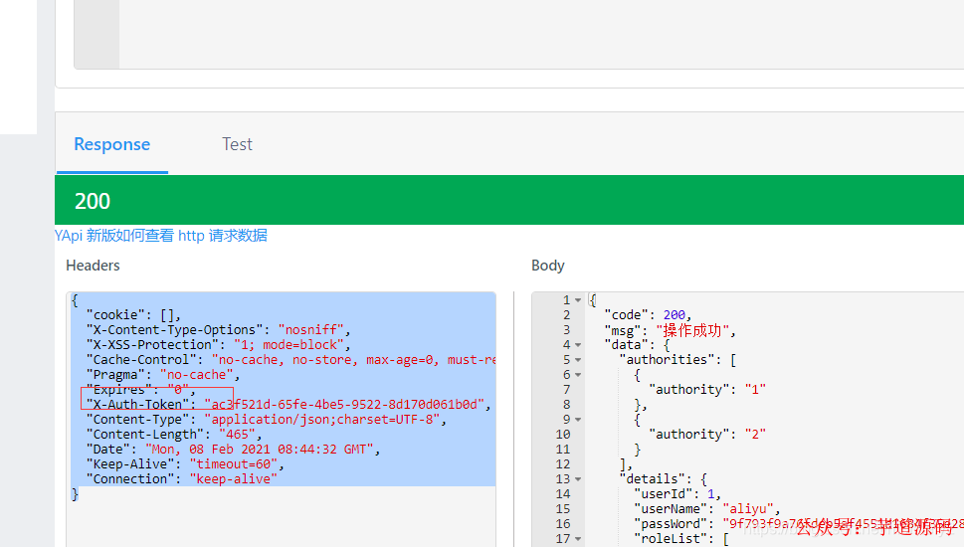The width and height of the screenshot is (964, 547).
Task: Collapse the "details" object at line 13
Action: pyautogui.click(x=578, y=479)
